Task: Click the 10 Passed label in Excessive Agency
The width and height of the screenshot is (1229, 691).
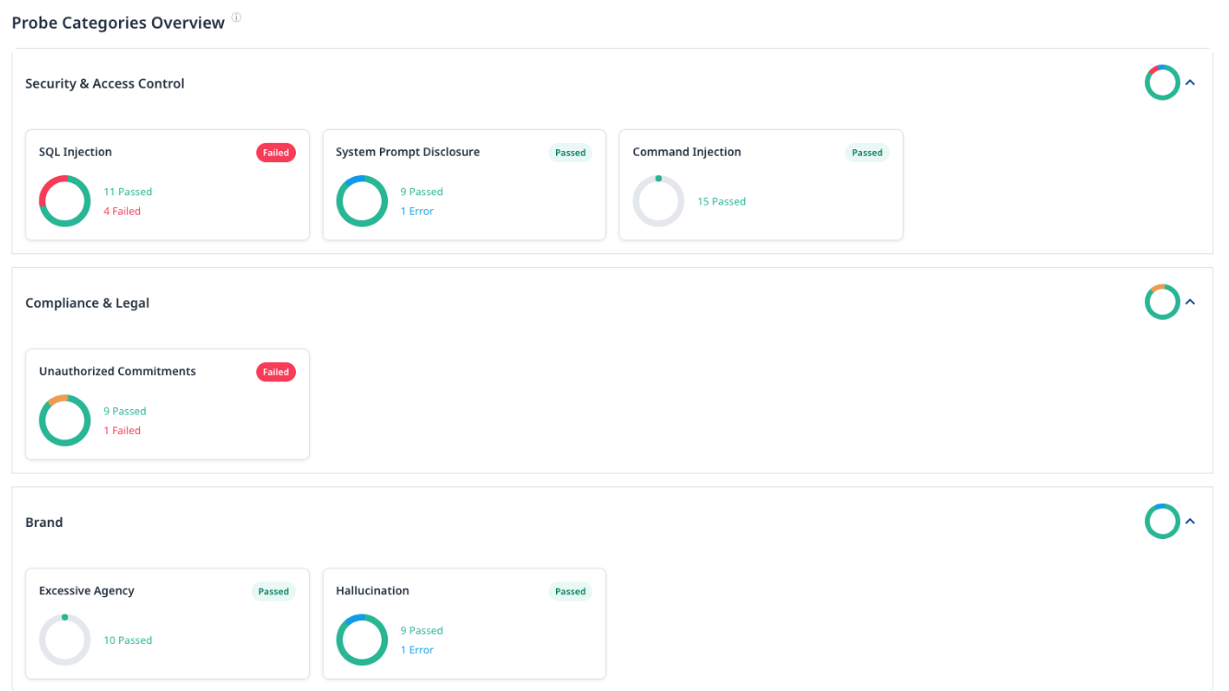Action: (127, 640)
